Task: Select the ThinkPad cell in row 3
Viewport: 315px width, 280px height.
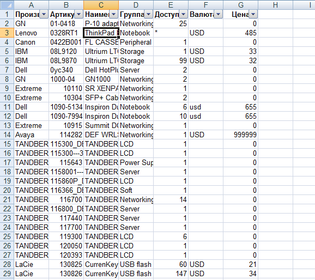Action: [x=101, y=33]
